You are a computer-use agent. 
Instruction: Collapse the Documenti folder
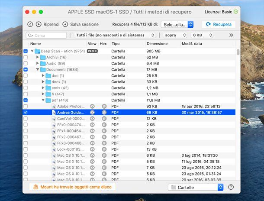pos(38,69)
